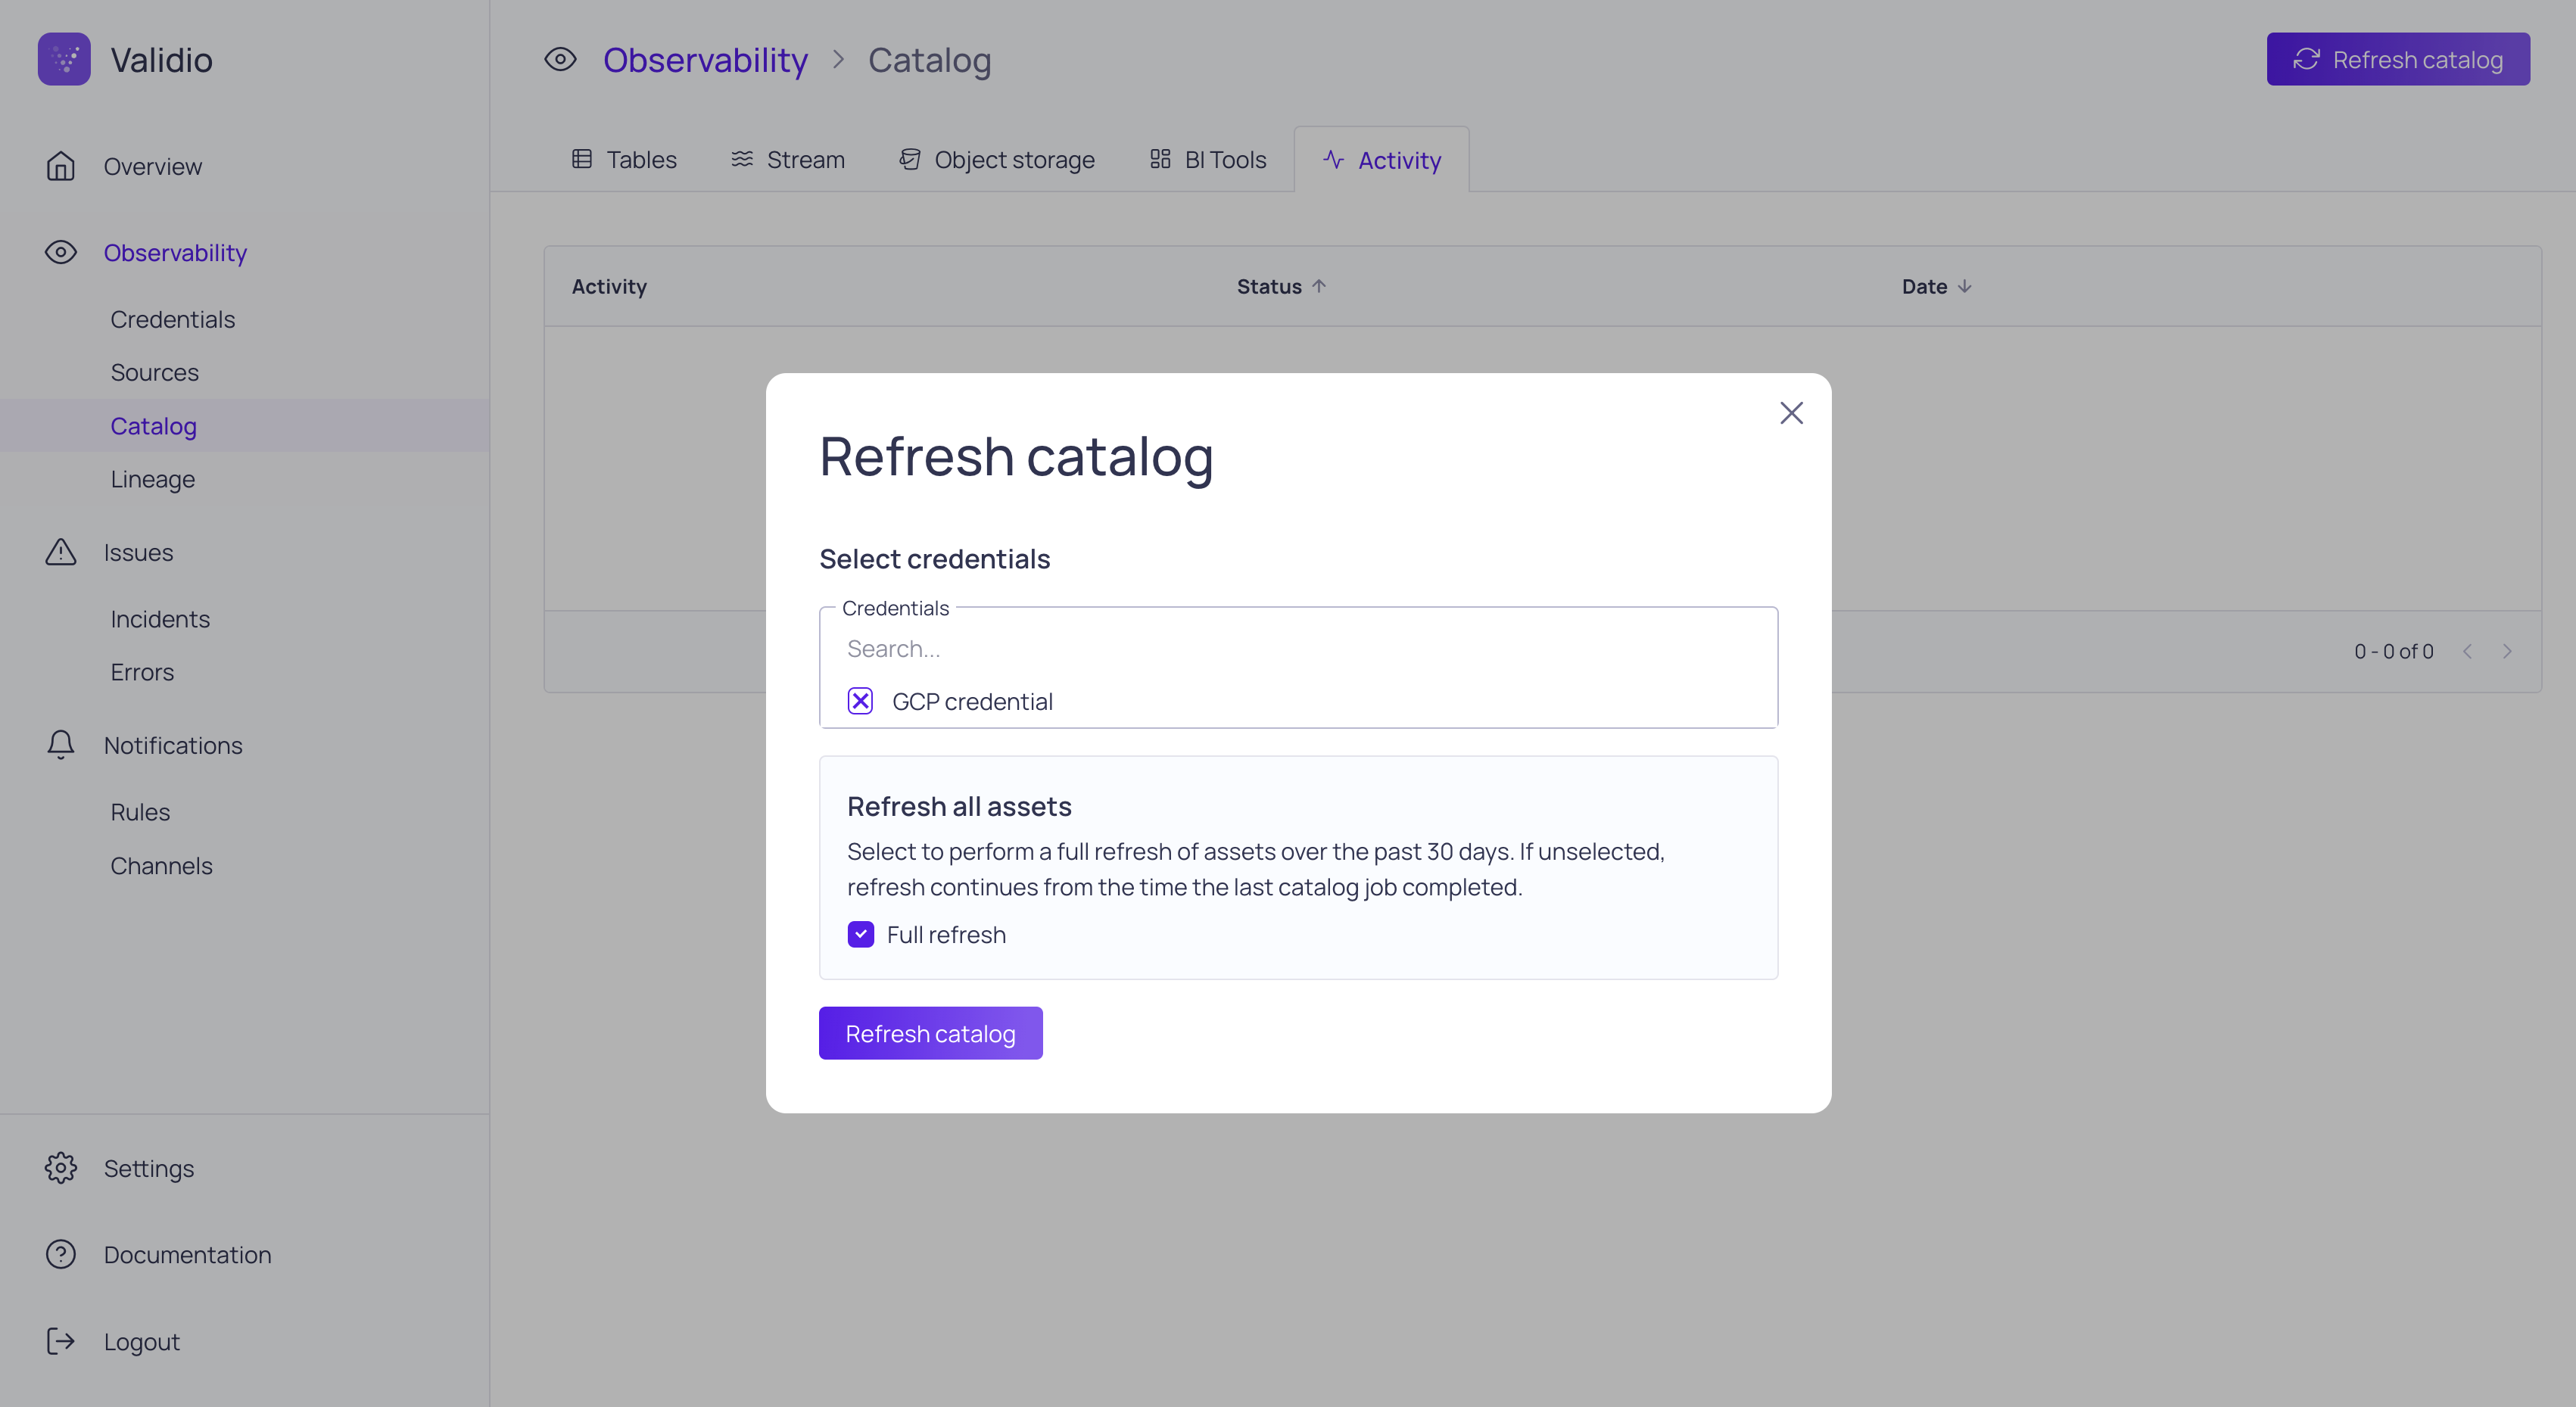Click the Date column header
2576x1407 pixels.
[x=1924, y=286]
